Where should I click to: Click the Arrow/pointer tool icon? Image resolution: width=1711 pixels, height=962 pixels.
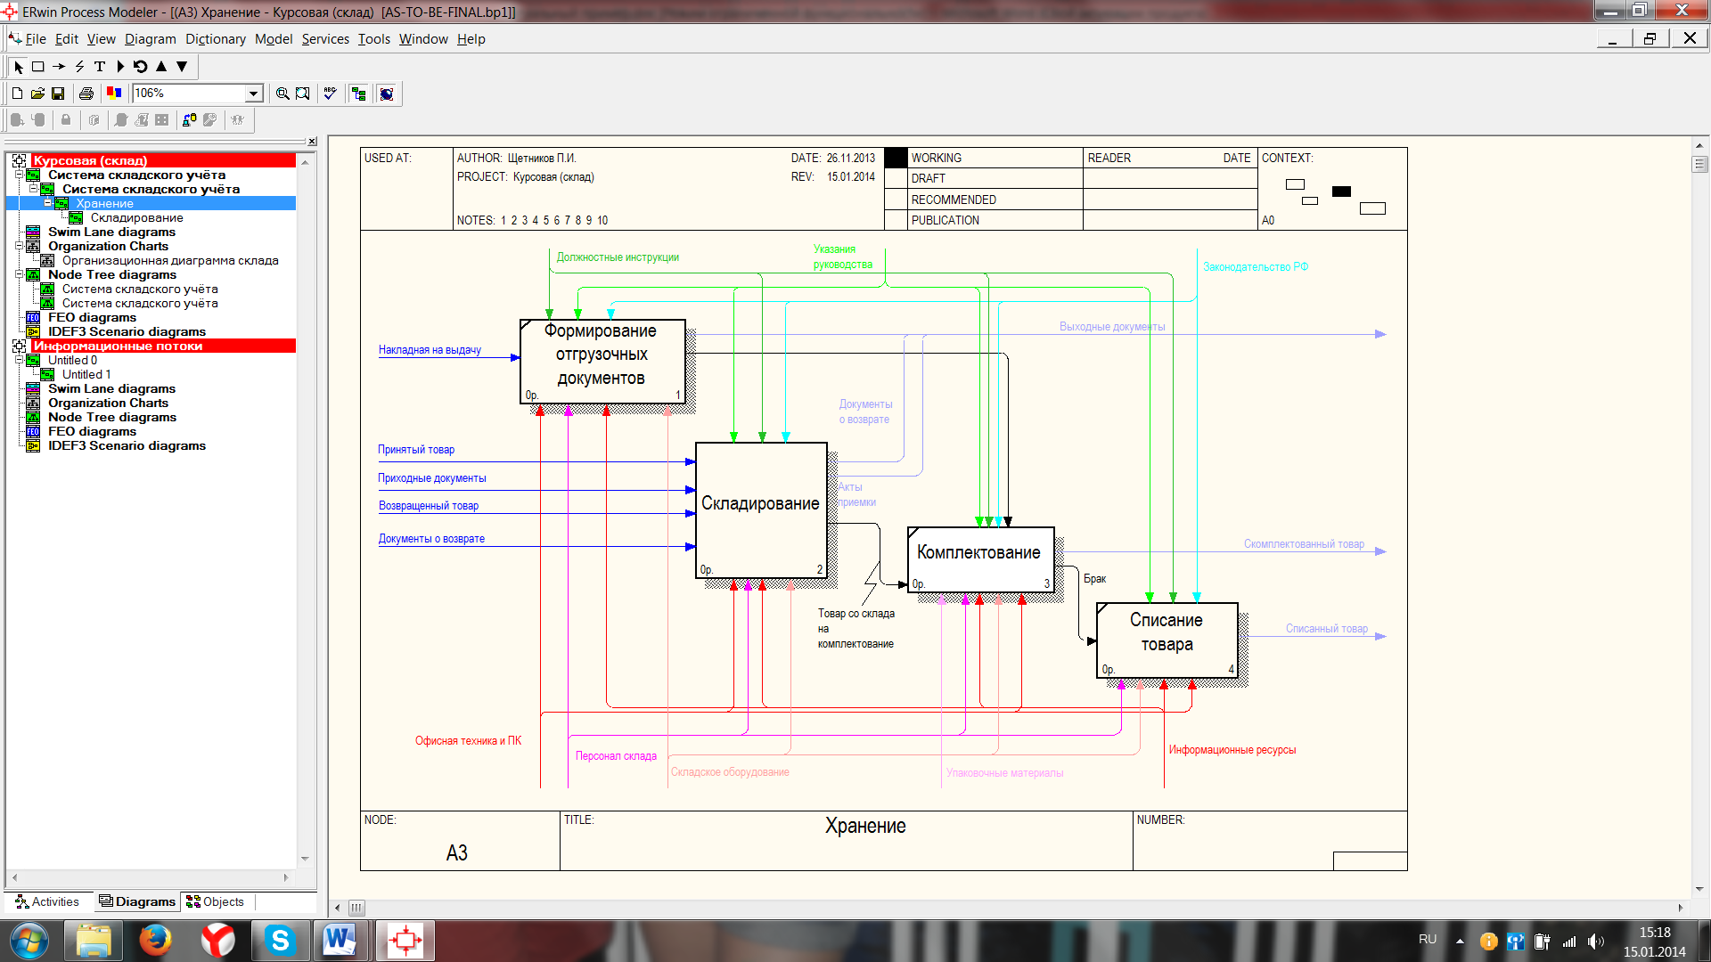coord(15,67)
